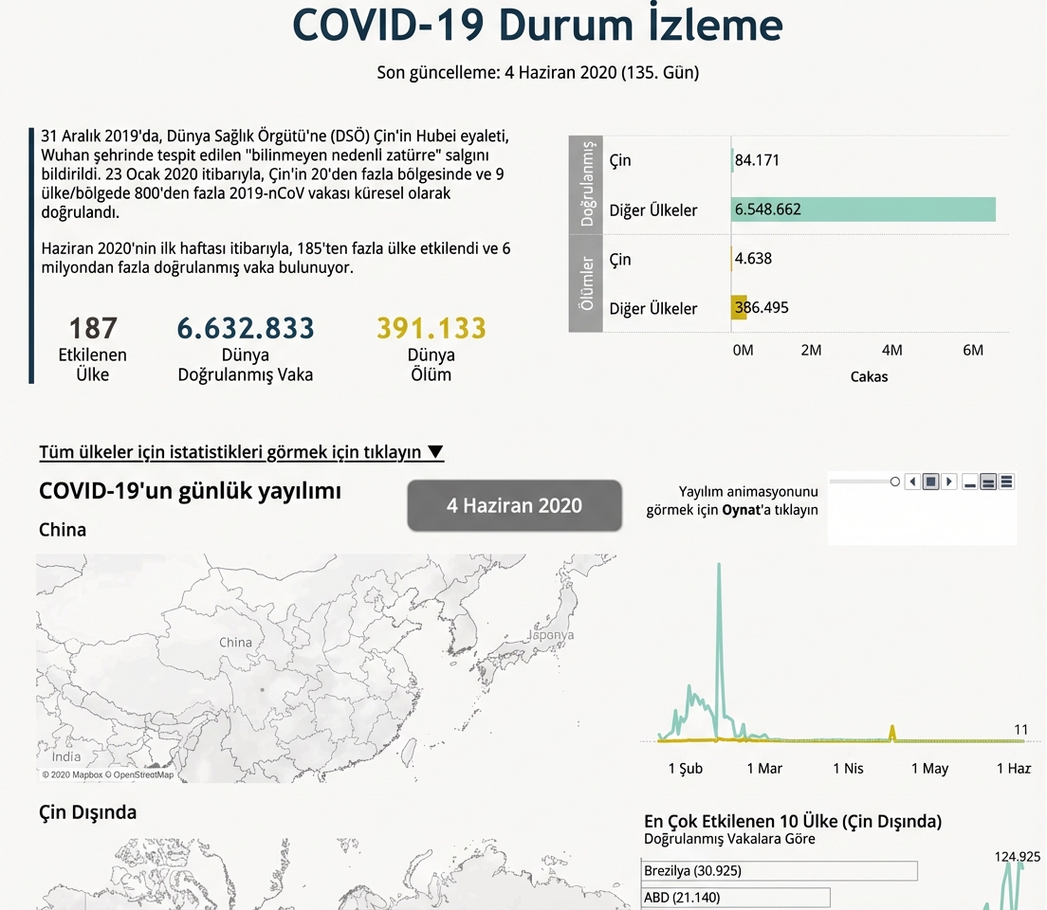1047x910 pixels.
Task: Click the 4 Haziran 2020 date button
Action: [514, 505]
